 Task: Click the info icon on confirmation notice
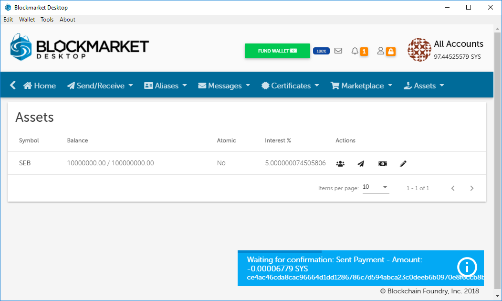[467, 267]
